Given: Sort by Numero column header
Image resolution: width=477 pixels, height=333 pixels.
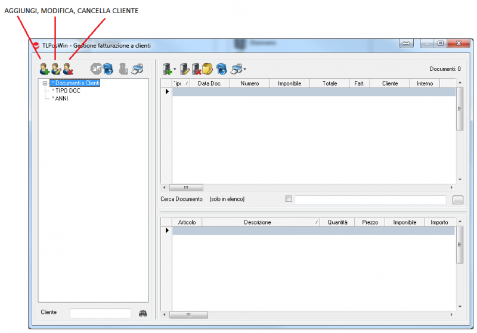Looking at the screenshot, I should coord(250,83).
